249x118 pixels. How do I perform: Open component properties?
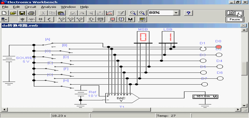[121, 13]
